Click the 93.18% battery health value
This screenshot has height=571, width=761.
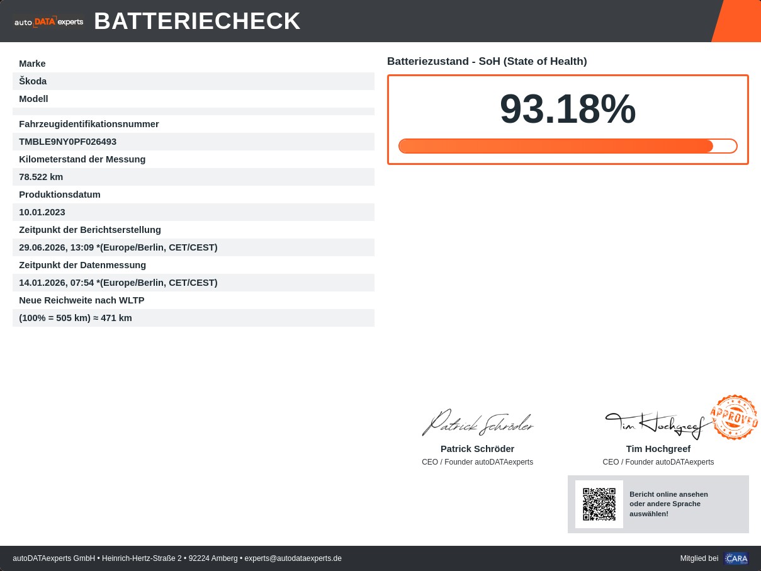(568, 110)
